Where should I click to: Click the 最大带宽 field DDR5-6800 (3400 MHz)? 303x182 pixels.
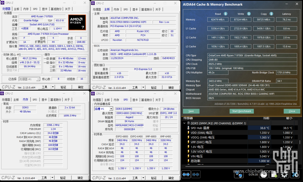point(129,113)
